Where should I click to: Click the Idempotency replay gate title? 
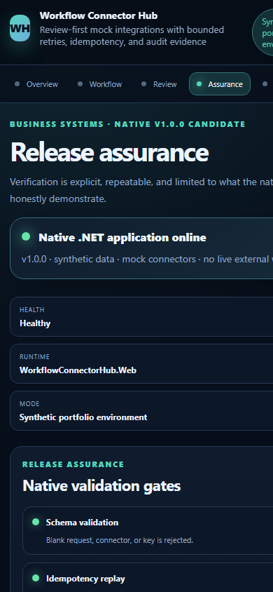point(85,579)
